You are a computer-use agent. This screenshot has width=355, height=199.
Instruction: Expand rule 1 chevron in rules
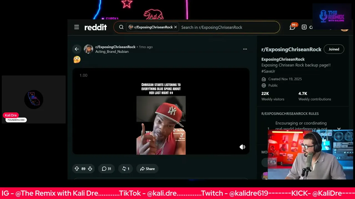coord(339,129)
